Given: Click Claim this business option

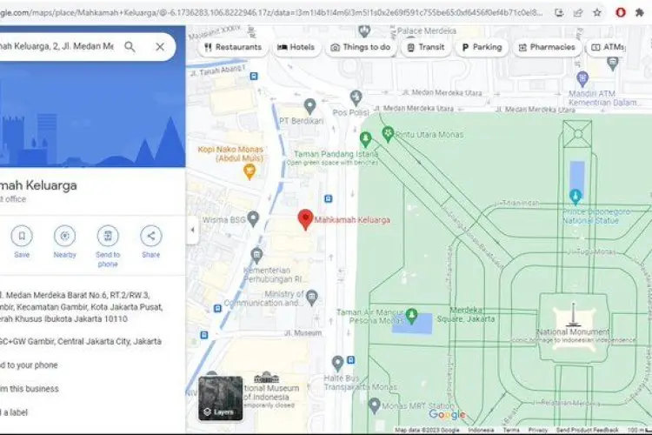Looking at the screenshot, I should [x=30, y=389].
